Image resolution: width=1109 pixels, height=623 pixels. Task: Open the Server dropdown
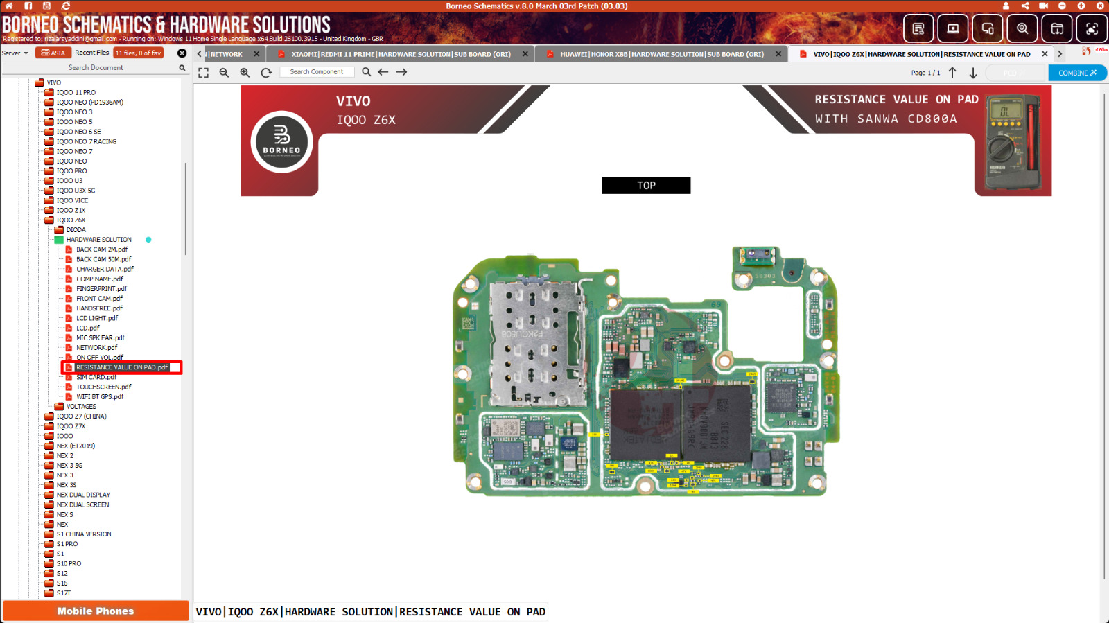click(x=15, y=53)
